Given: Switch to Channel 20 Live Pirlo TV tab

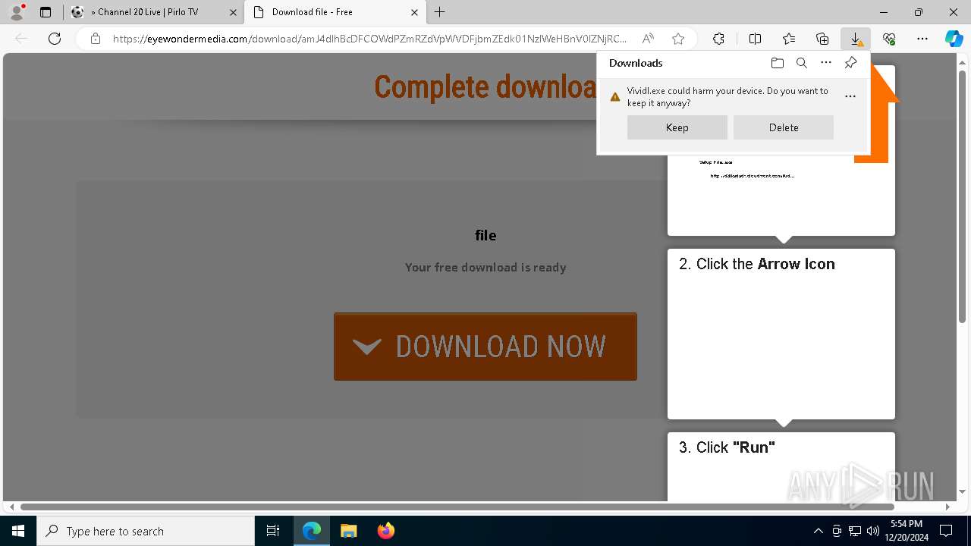Looking at the screenshot, I should pyautogui.click(x=153, y=12).
